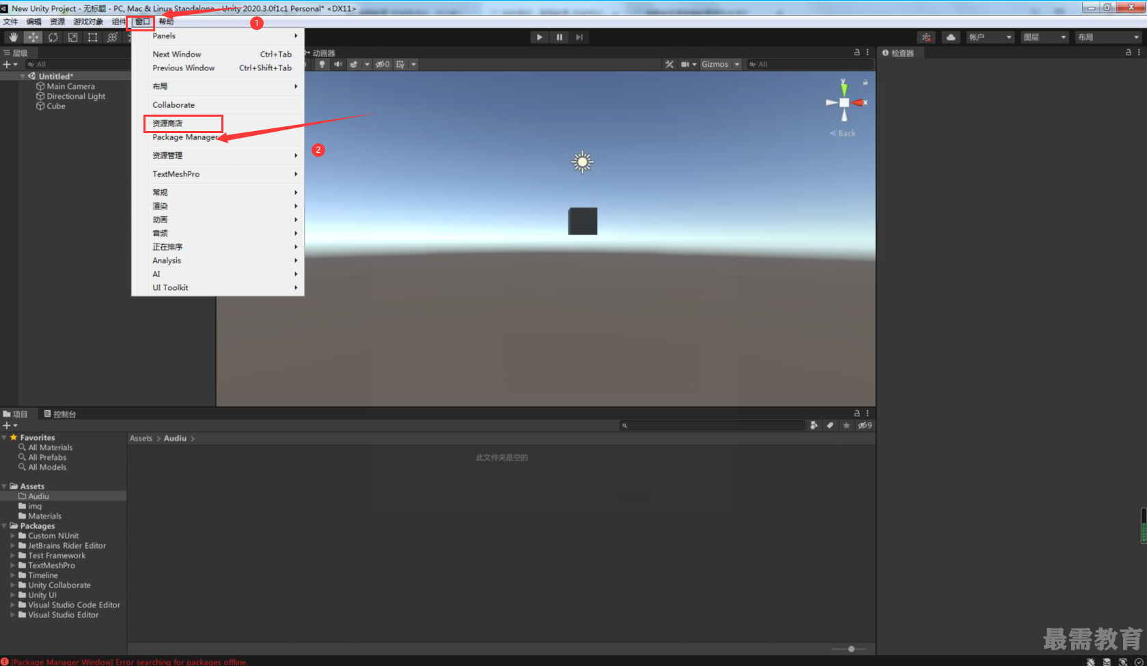This screenshot has width=1147, height=666.
Task: Click the Hierarchy panel plus create button
Action: click(10, 64)
